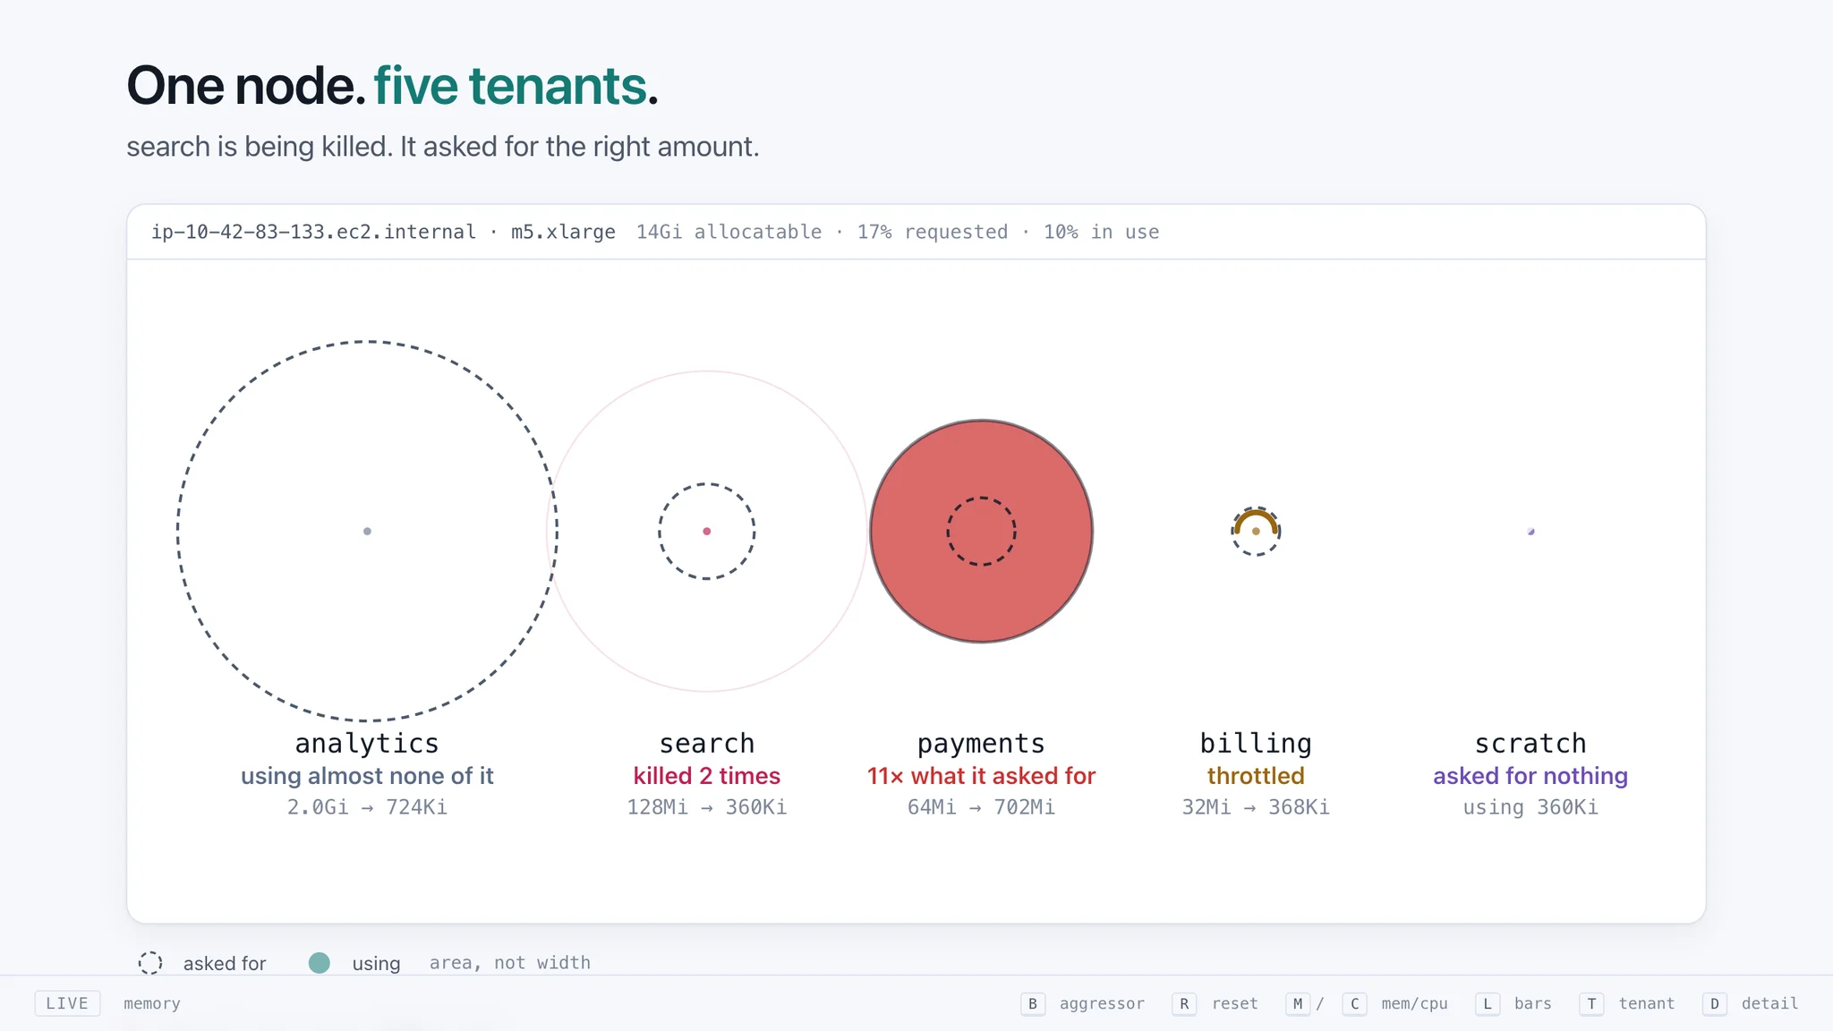Click the node name ip-10-42-83-133.ec2.internal
1833x1031 pixels.
[x=313, y=232]
